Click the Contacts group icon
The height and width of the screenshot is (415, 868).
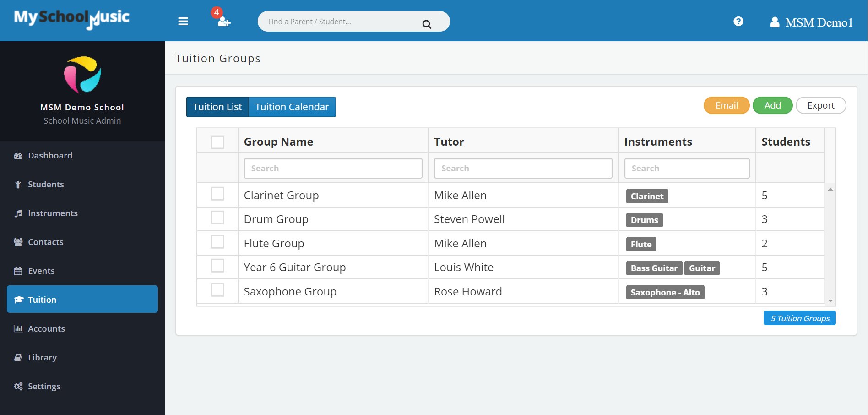[18, 242]
